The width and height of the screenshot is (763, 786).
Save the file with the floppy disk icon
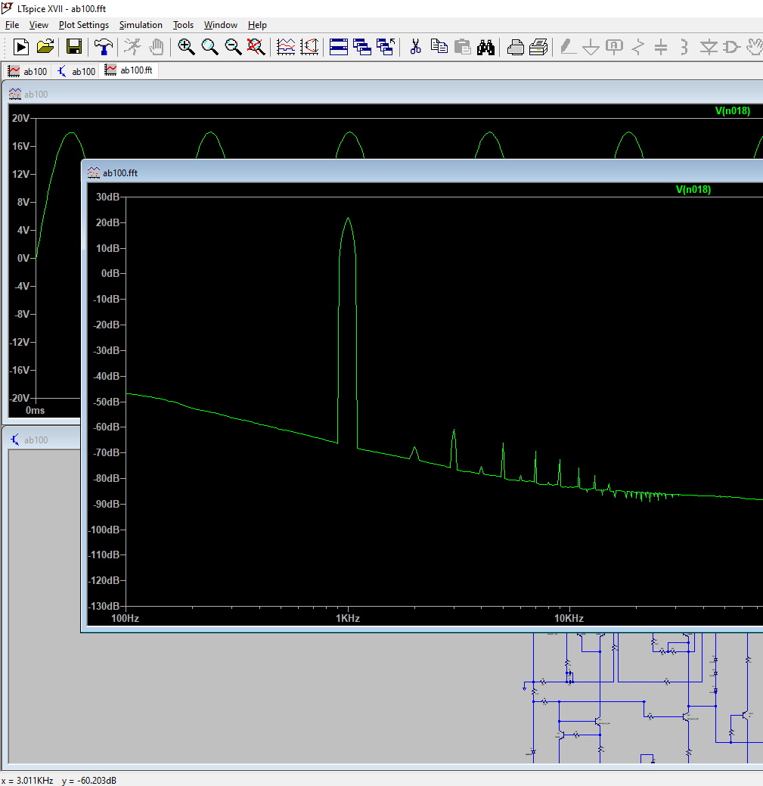[74, 47]
